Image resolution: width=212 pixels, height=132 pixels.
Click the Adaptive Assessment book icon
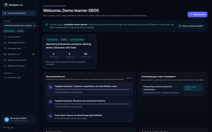5,60
